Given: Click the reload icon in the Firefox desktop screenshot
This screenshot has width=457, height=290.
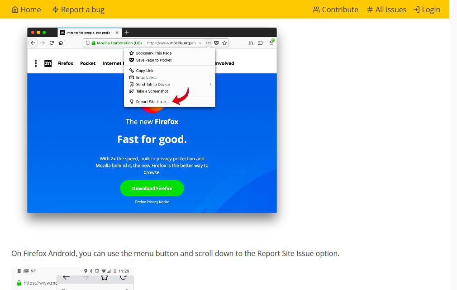Looking at the screenshot, I should (x=52, y=43).
